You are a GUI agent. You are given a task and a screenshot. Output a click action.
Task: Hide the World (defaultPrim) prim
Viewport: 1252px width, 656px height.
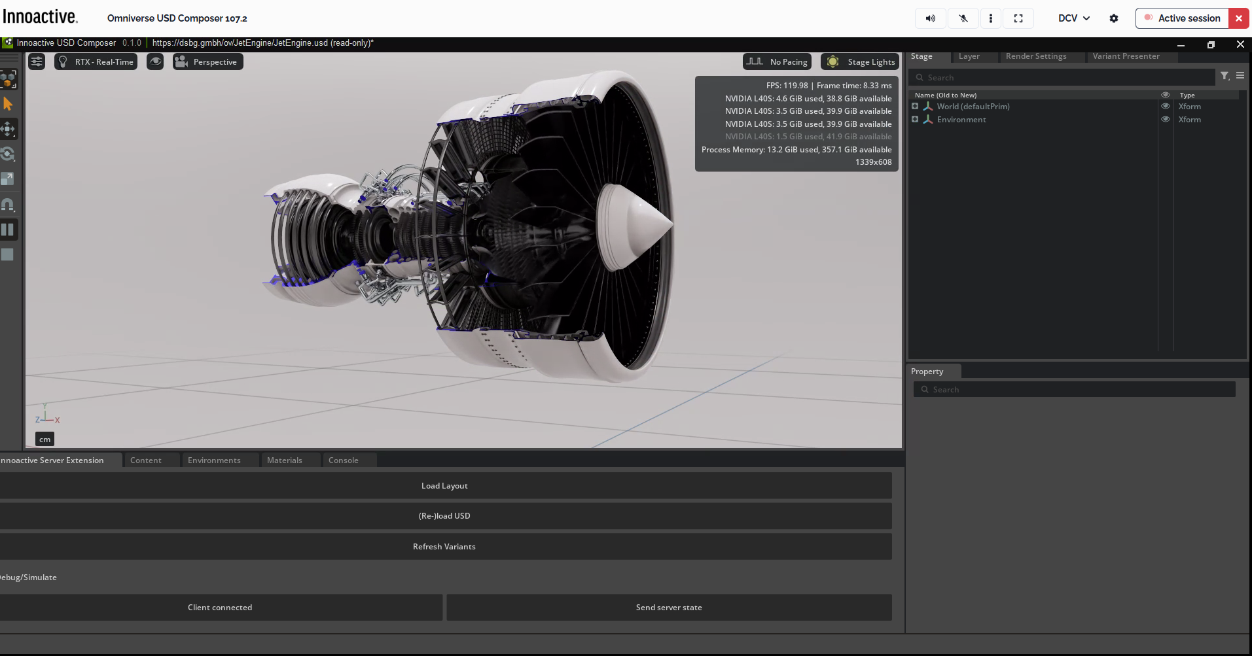(1166, 106)
